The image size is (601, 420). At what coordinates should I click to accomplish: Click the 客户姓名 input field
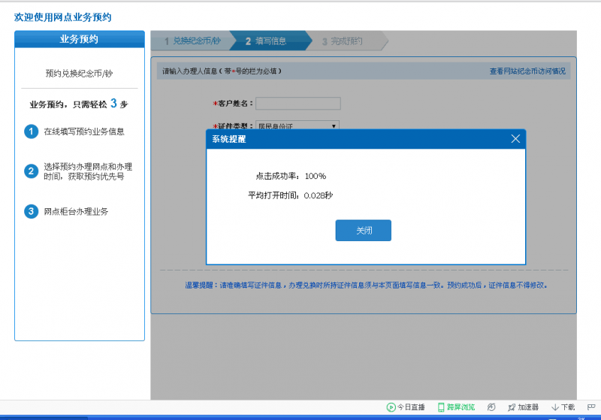297,104
